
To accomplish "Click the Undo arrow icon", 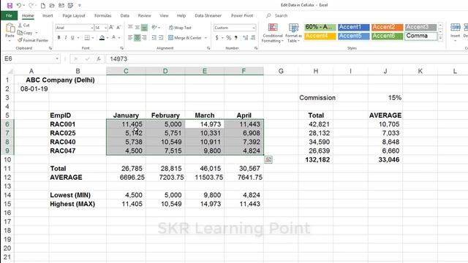I will 19,5.
